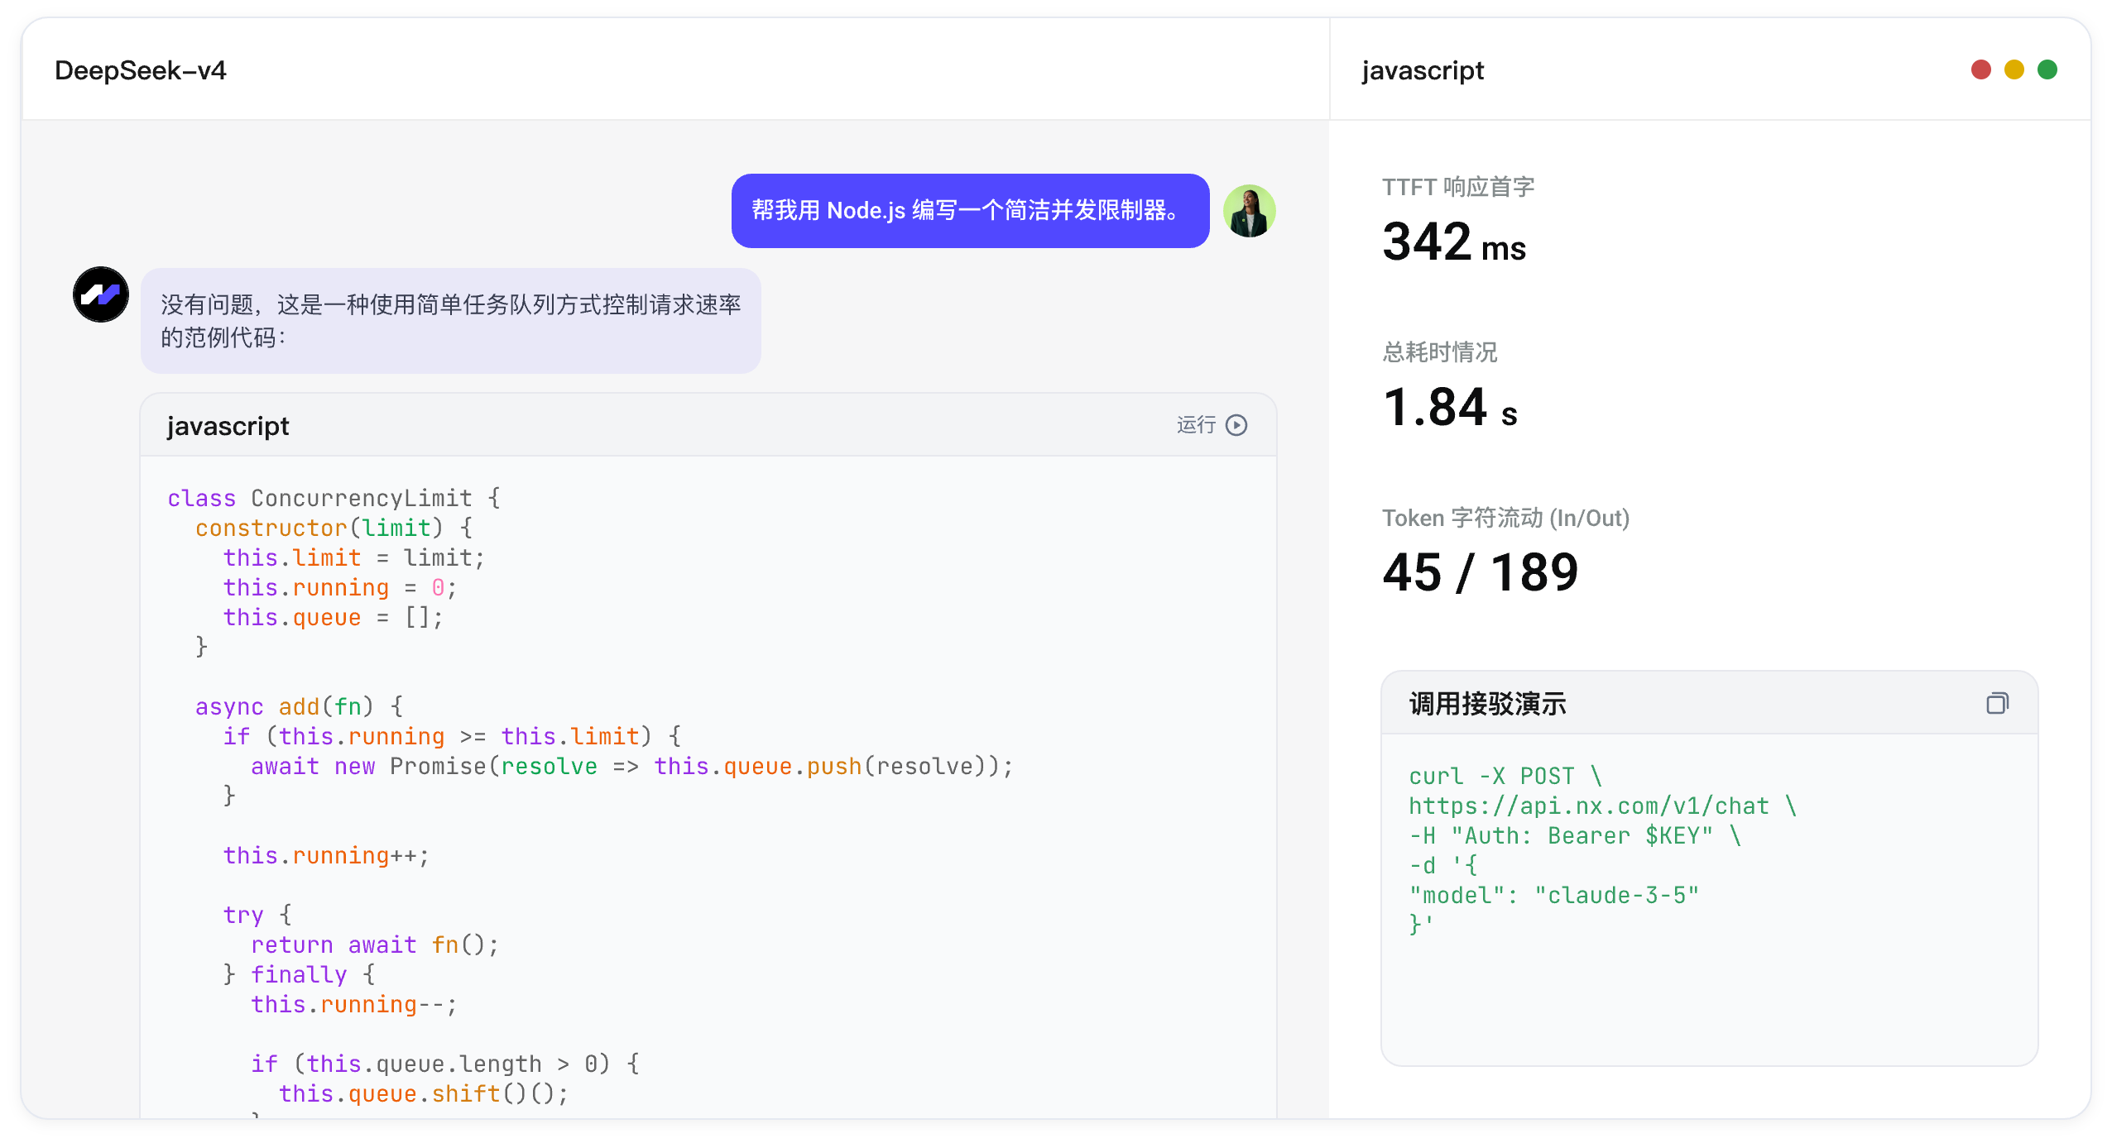Click the javascript label on code block
The height and width of the screenshot is (1143, 2112).
coord(228,426)
